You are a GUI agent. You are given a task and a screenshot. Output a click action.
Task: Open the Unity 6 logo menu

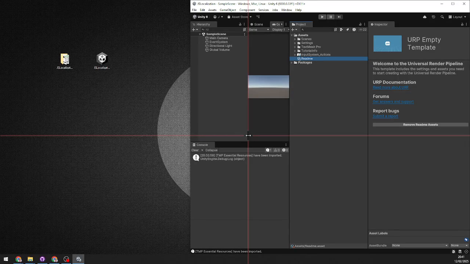click(200, 17)
